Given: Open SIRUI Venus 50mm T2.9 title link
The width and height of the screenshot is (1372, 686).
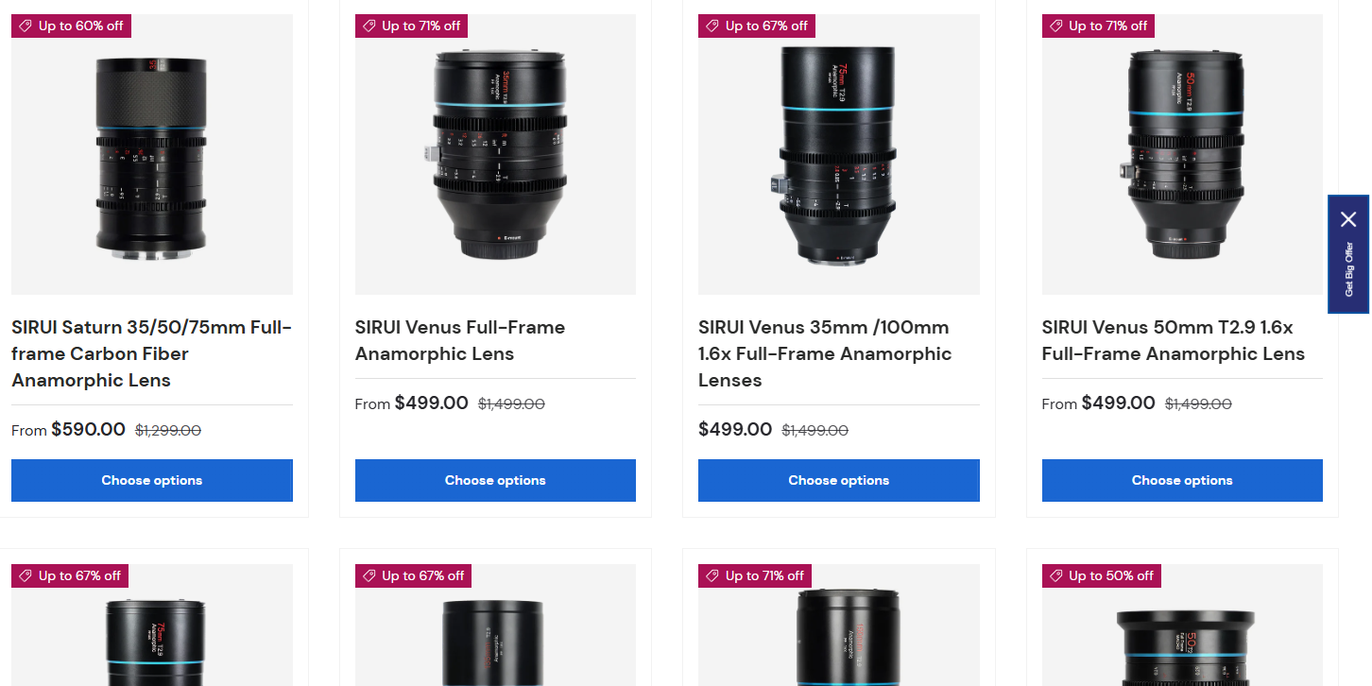Looking at the screenshot, I should (x=1174, y=341).
